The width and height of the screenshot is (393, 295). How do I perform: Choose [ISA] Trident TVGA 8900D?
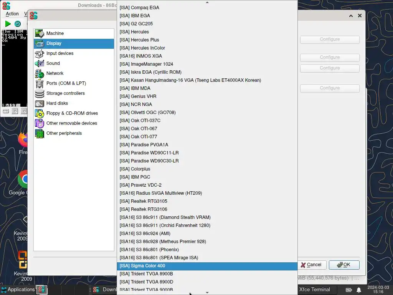(207, 282)
